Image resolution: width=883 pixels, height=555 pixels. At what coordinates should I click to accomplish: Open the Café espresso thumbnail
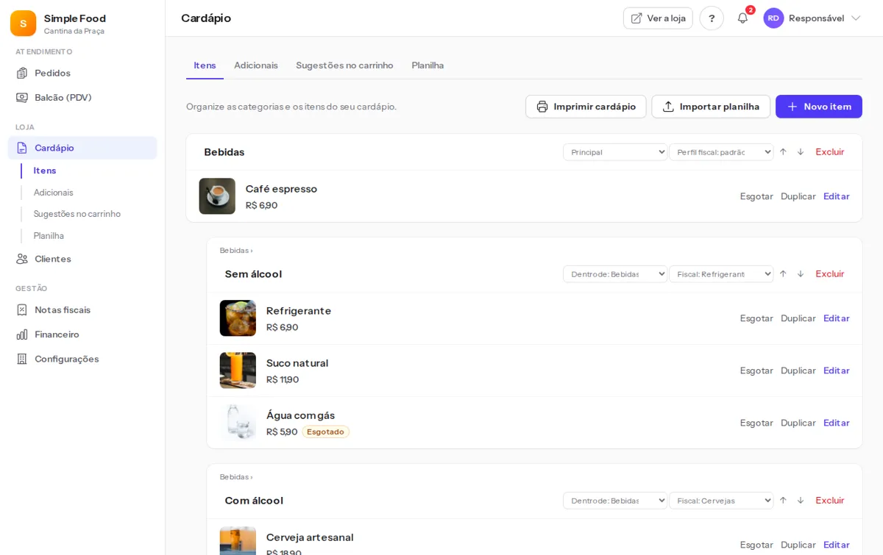click(217, 196)
